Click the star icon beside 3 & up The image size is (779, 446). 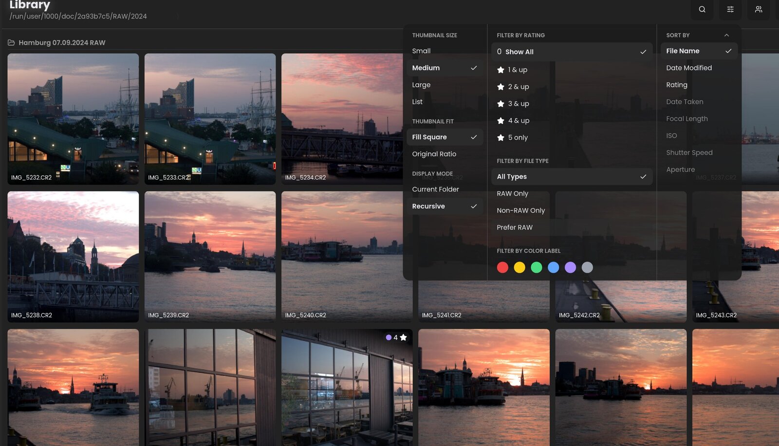click(501, 104)
